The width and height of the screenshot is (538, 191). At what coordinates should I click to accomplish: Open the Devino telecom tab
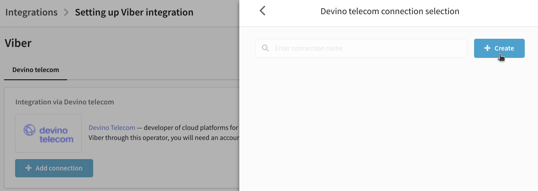(36, 70)
